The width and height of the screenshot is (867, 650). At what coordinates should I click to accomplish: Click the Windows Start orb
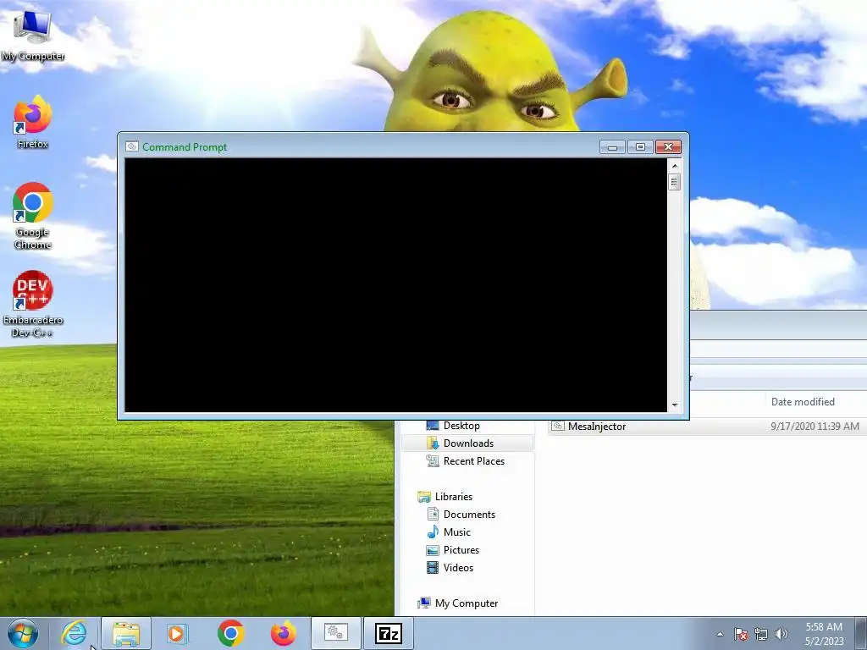[x=23, y=633]
